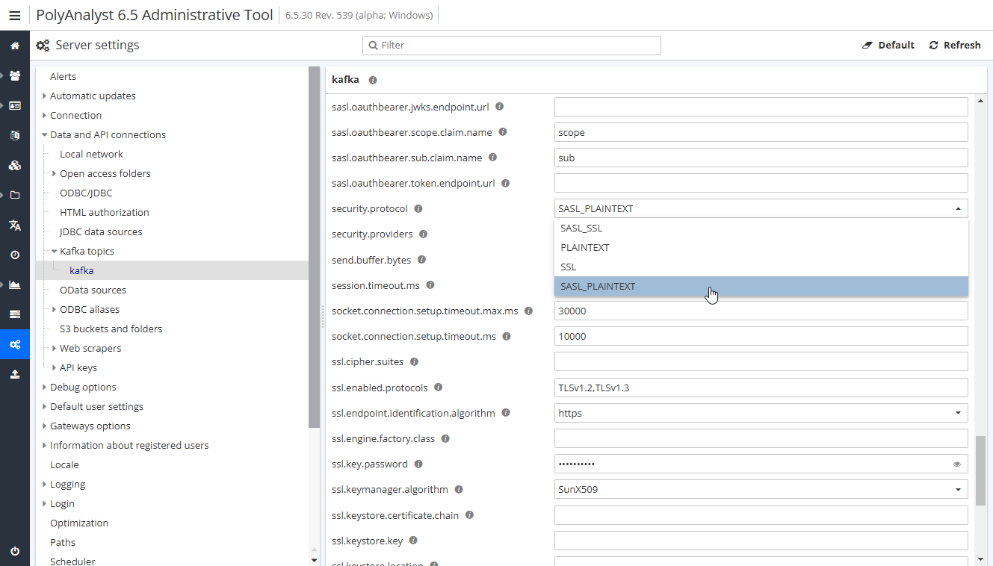Viewport: 993px width, 566px height.
Task: Click the Default button
Action: 888,46
